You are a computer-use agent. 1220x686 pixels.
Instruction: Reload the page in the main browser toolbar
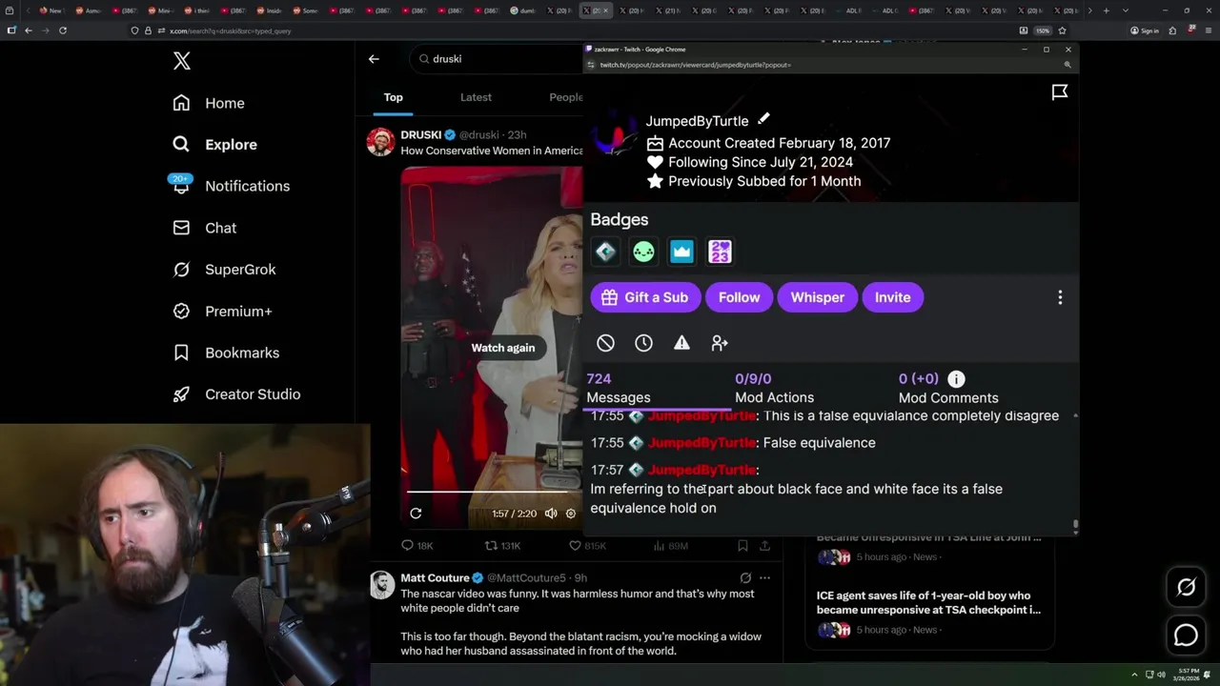click(x=63, y=30)
